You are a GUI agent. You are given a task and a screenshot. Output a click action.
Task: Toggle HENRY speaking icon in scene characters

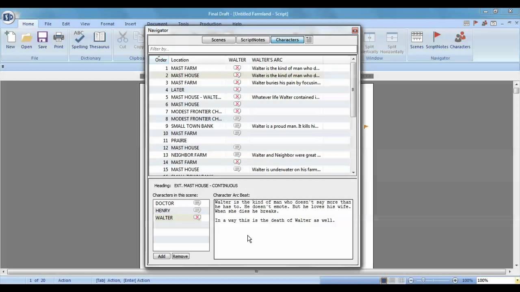(197, 210)
